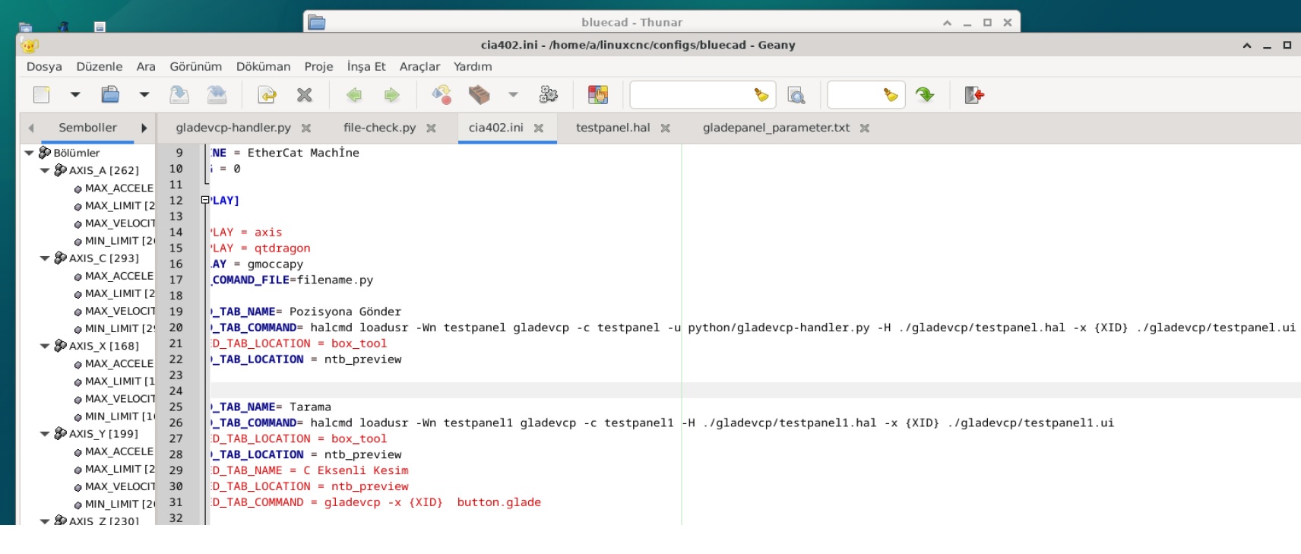1301x554 pixels.
Task: Close the file-check.py tab
Action: click(431, 128)
